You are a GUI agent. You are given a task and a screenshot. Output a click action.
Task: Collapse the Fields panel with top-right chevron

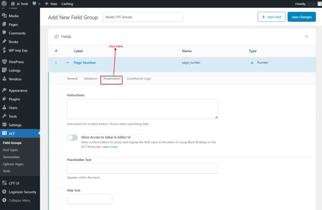tap(307, 37)
